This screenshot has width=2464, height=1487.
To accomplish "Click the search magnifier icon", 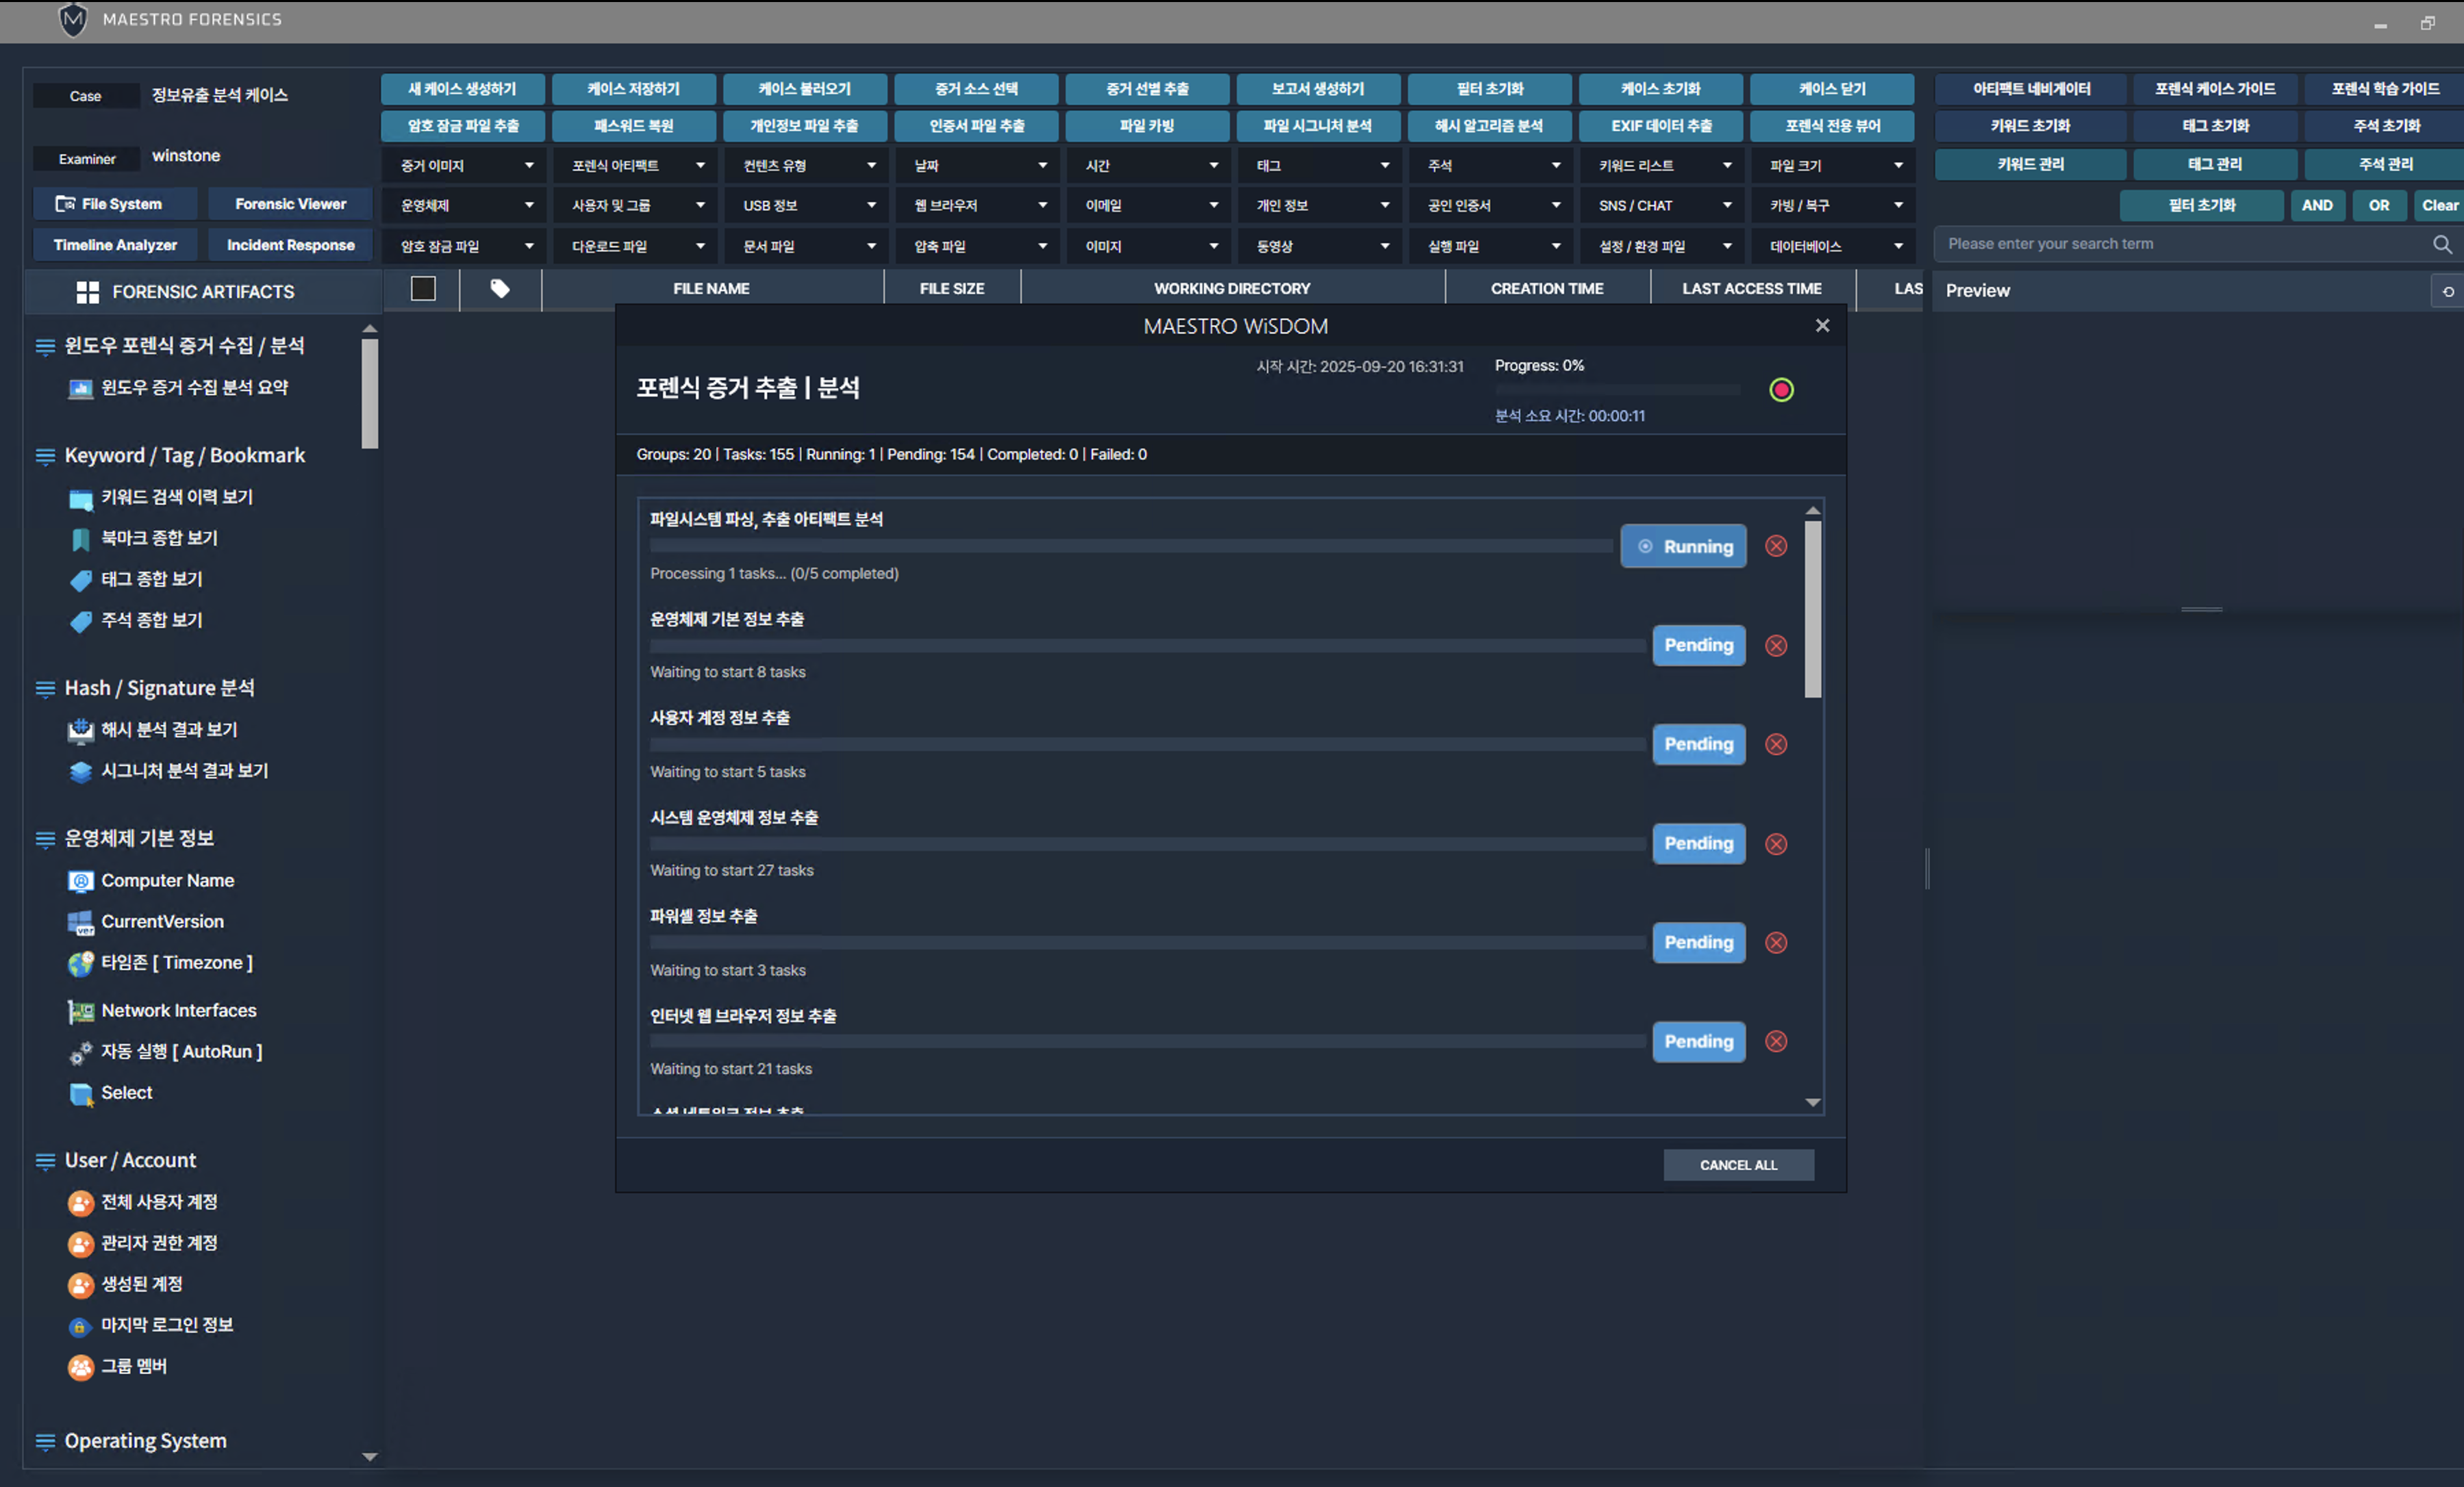I will click(x=2441, y=244).
